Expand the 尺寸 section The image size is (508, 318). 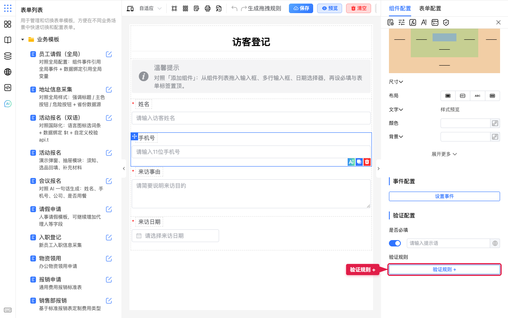396,81
